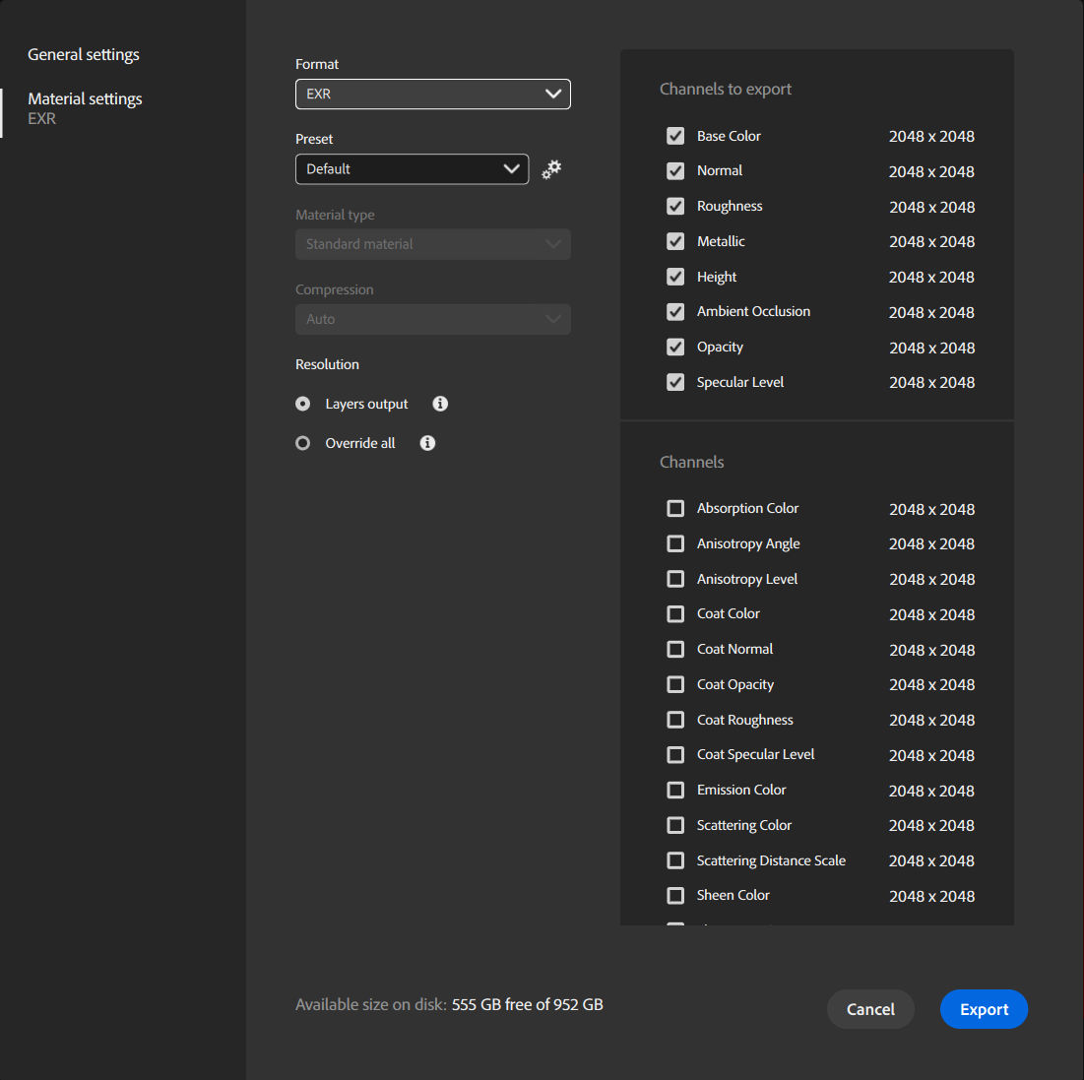1084x1080 pixels.
Task: Click the Base Color resolution value
Action: (x=931, y=137)
